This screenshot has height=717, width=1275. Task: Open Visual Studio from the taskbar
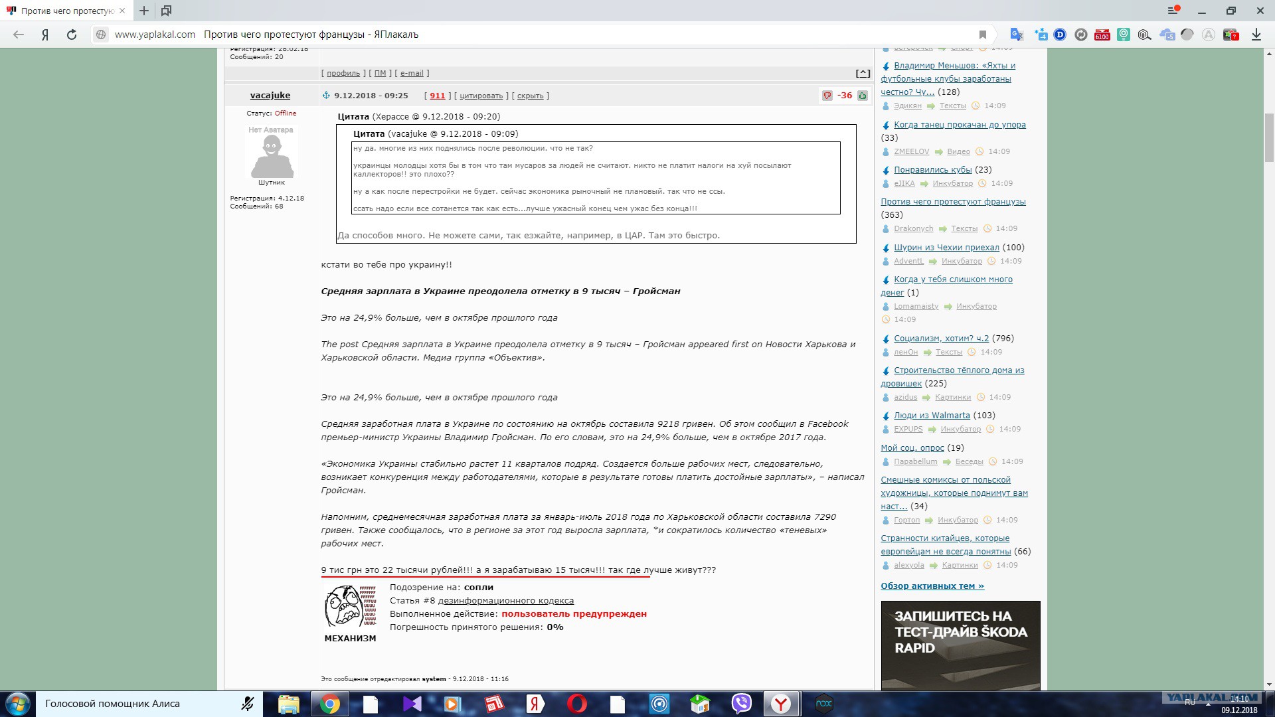(412, 704)
